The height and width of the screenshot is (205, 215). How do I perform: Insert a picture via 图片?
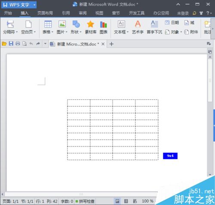(x=62, y=27)
